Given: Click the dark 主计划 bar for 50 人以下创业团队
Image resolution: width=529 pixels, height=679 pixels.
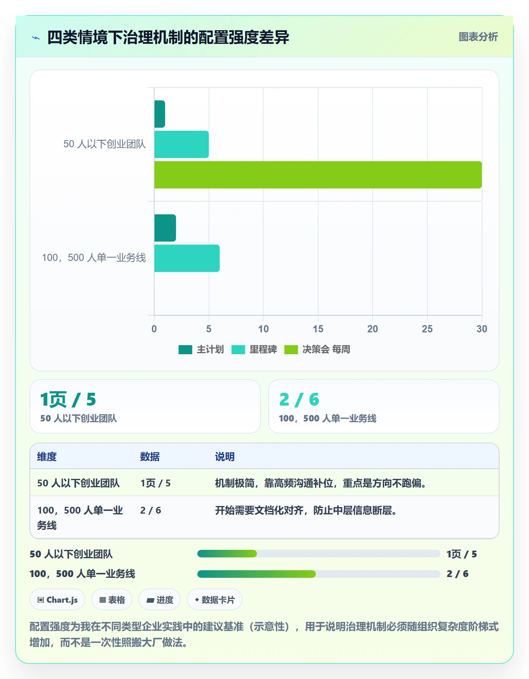Looking at the screenshot, I should click(159, 114).
